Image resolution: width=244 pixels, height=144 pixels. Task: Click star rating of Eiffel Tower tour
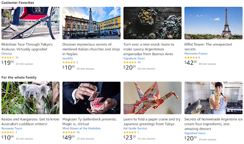pyautogui.click(x=191, y=58)
